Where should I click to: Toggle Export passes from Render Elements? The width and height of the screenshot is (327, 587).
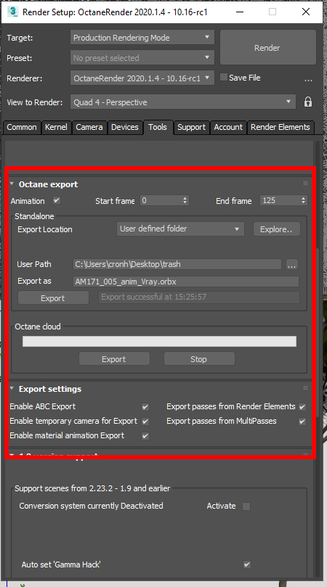coord(302,407)
